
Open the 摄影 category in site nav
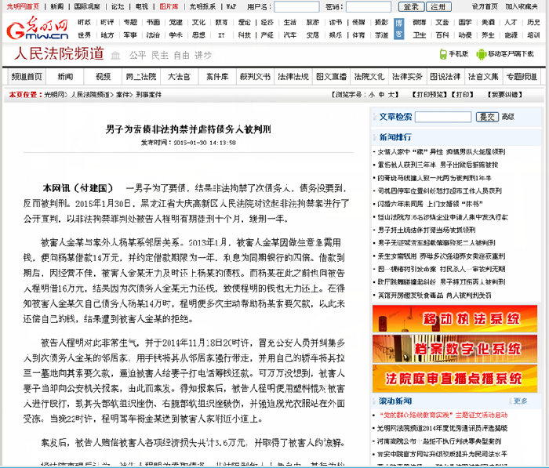pos(381,23)
